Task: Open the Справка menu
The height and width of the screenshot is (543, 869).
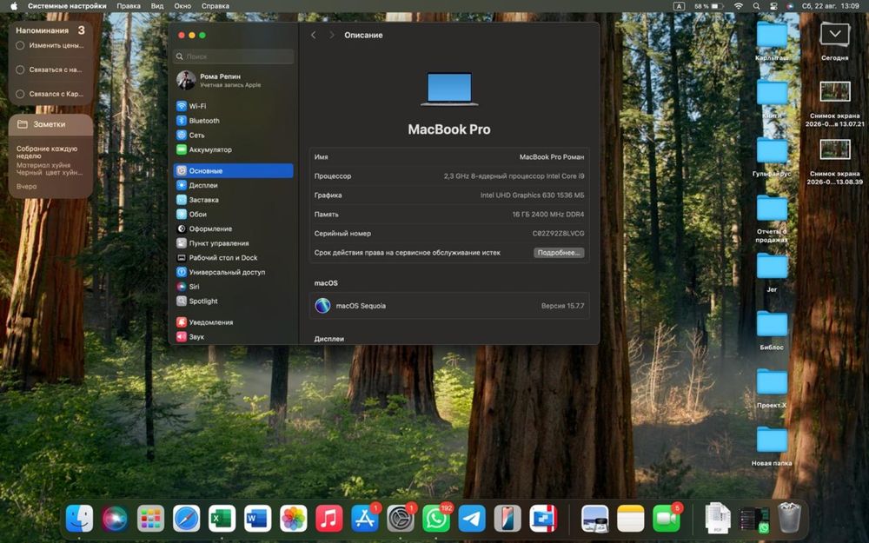Action: (x=215, y=6)
